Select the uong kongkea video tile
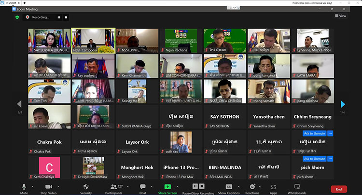 point(269,66)
